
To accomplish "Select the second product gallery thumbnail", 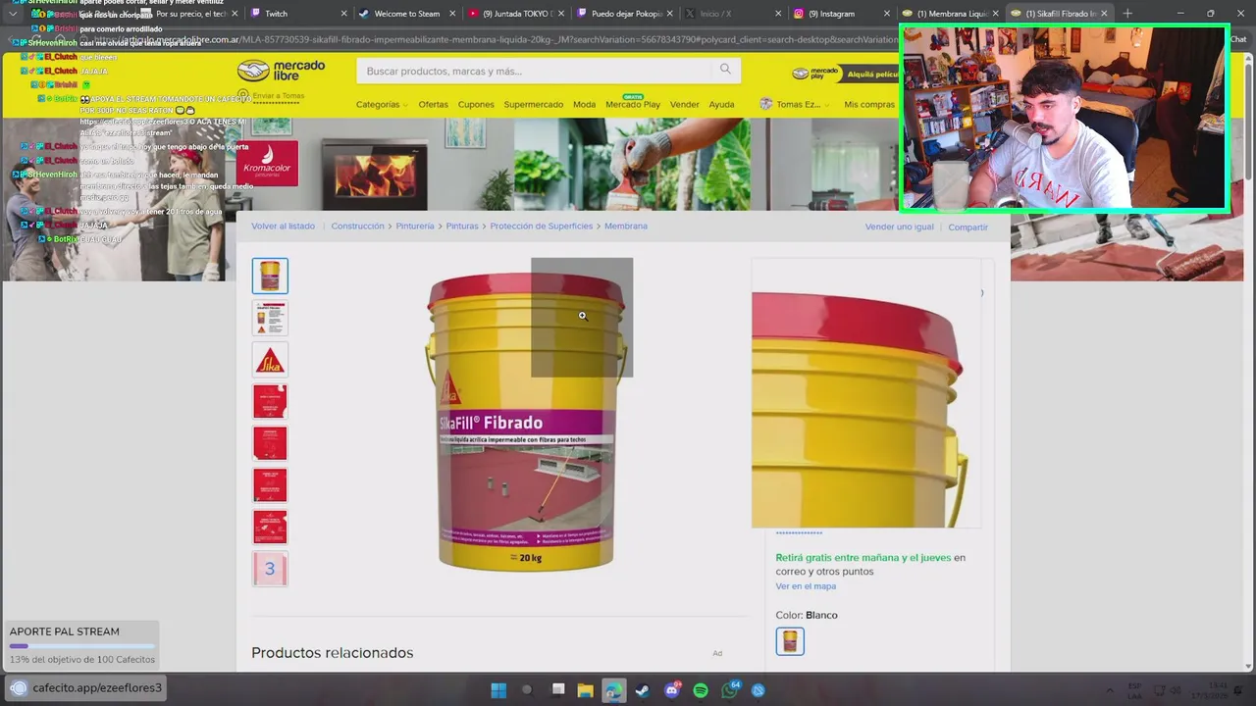I will coord(270,318).
